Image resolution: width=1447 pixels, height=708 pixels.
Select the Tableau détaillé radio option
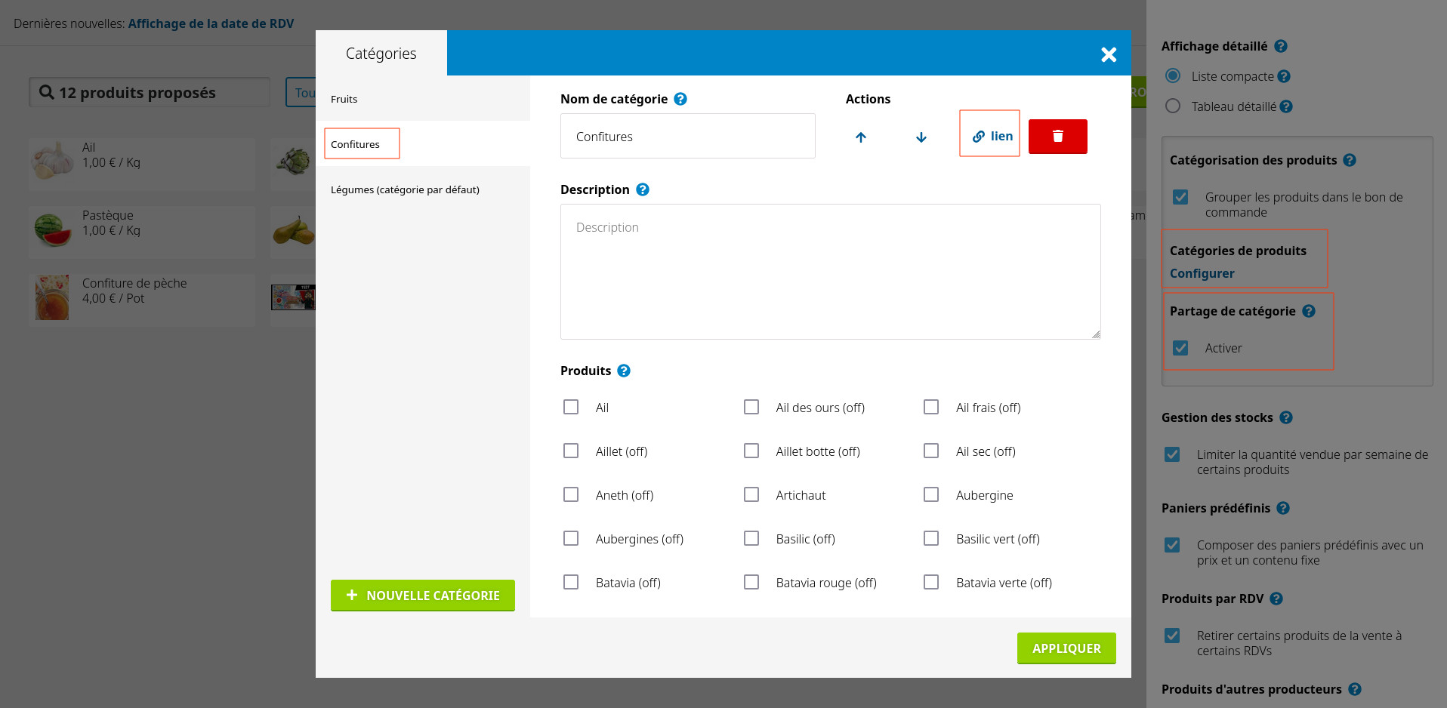coord(1173,106)
